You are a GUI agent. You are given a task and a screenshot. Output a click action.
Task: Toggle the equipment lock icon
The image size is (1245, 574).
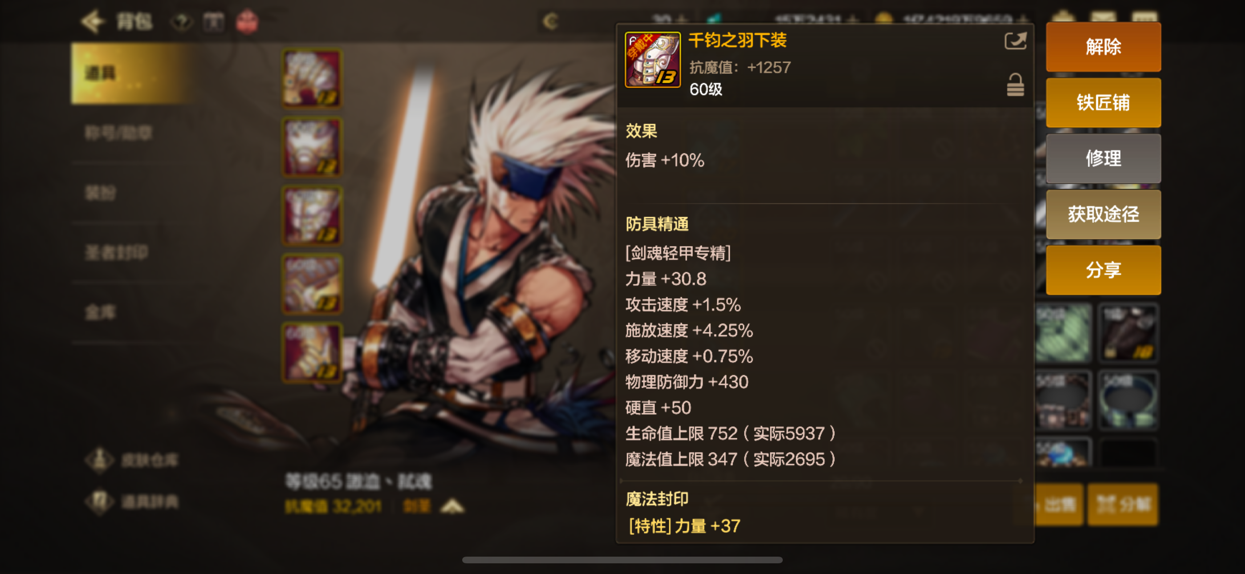pyautogui.click(x=1015, y=85)
